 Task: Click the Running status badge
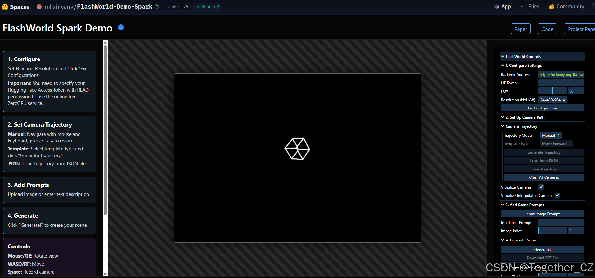click(x=208, y=7)
